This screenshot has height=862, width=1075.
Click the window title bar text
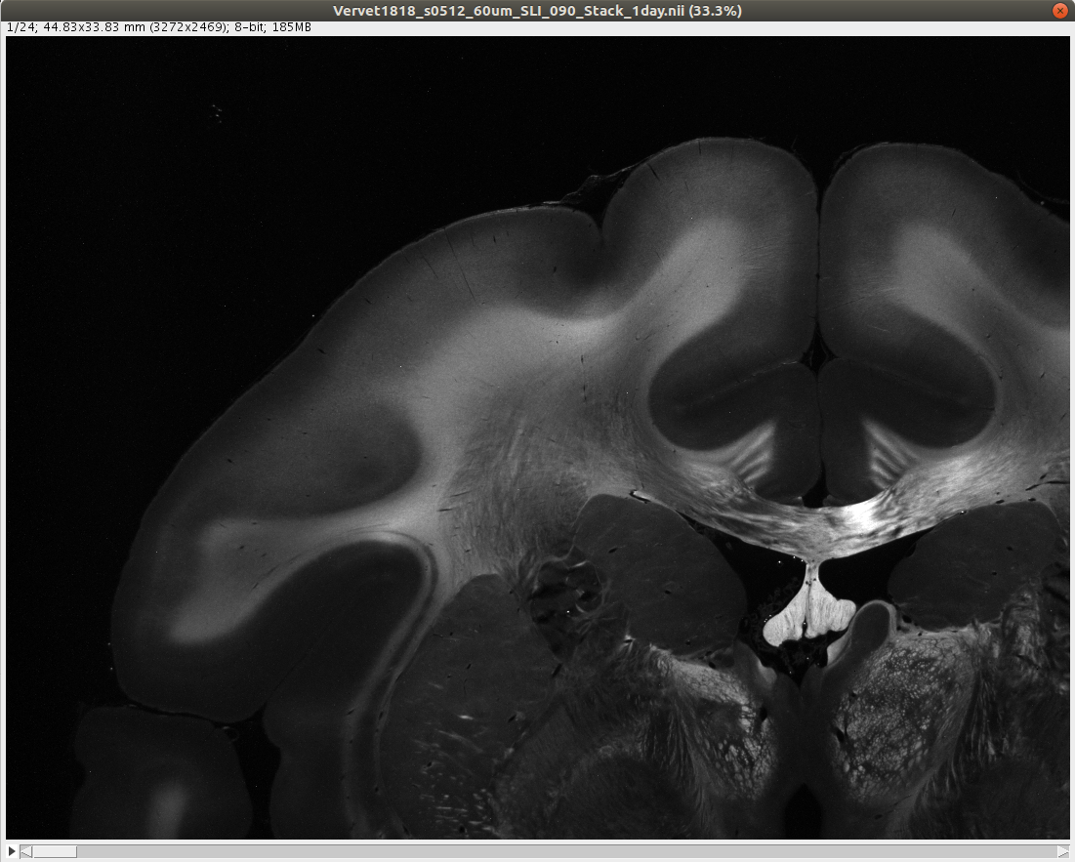click(536, 10)
